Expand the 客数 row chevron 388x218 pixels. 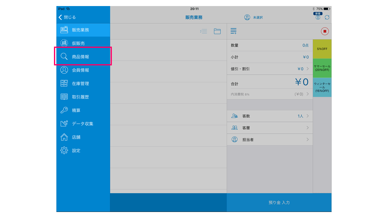[308, 116]
